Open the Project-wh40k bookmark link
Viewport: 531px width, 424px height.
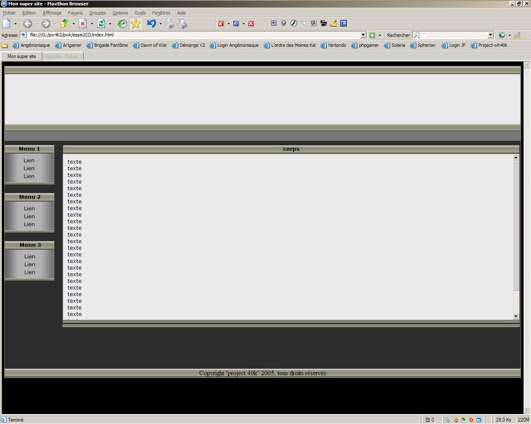click(489, 45)
